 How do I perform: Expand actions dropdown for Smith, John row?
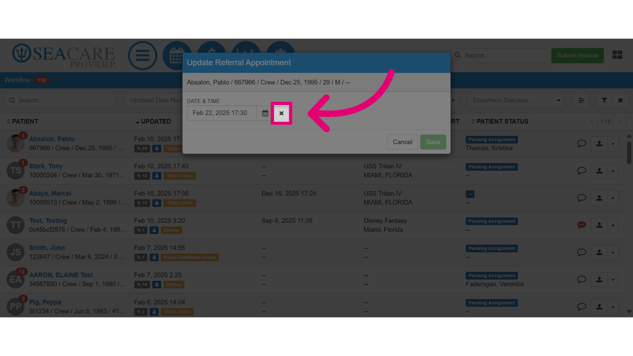613,252
